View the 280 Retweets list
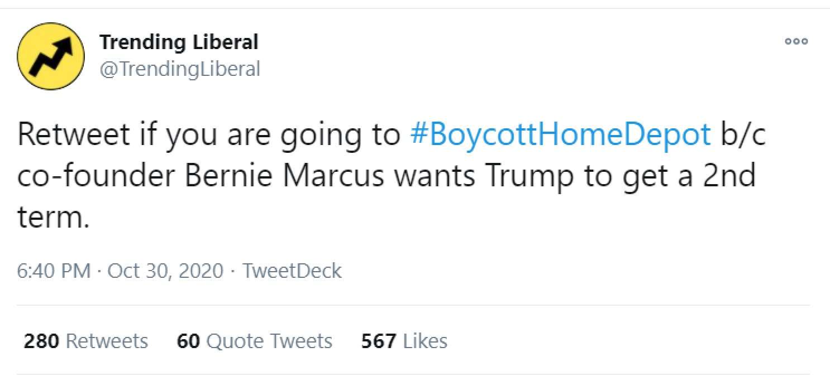The height and width of the screenshot is (376, 830). click(x=85, y=341)
